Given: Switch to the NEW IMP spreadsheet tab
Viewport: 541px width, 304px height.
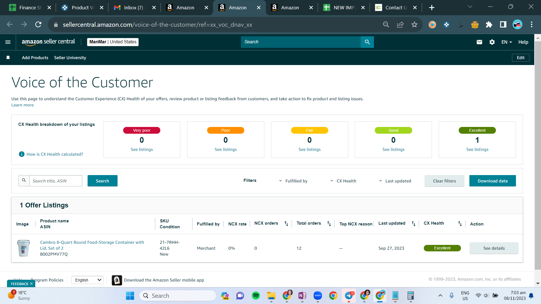Looking at the screenshot, I should 344,8.
